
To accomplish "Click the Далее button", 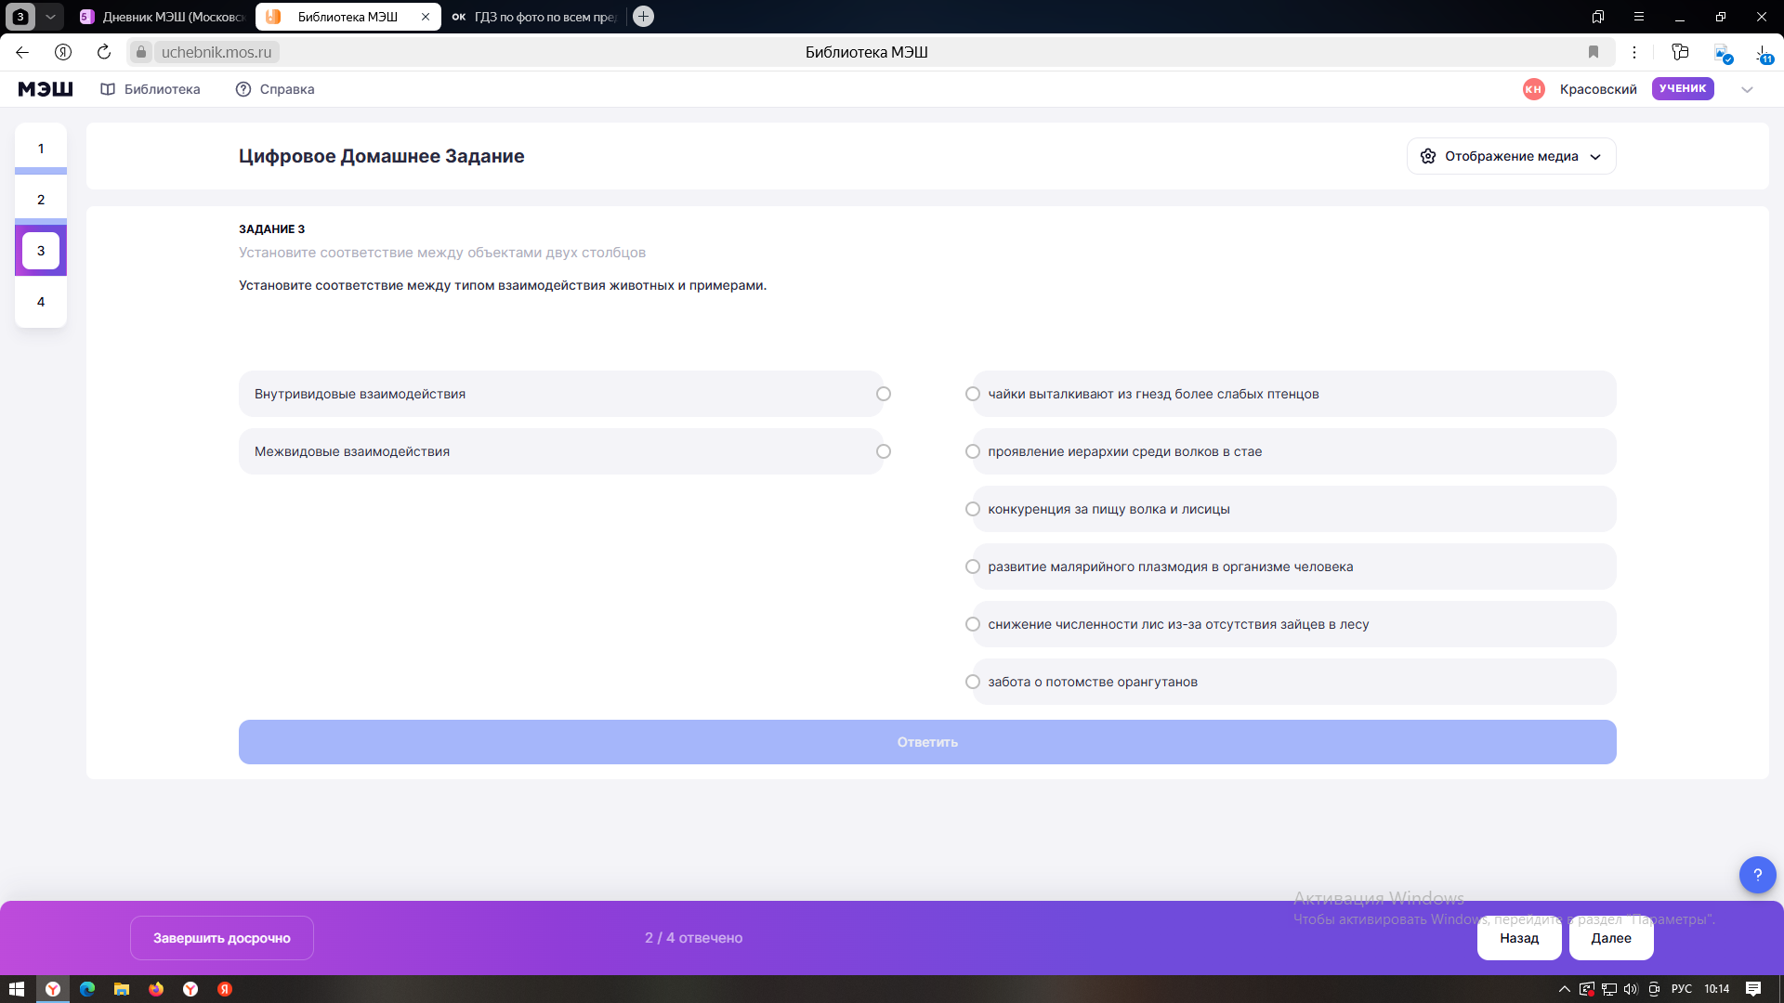I will 1611,938.
